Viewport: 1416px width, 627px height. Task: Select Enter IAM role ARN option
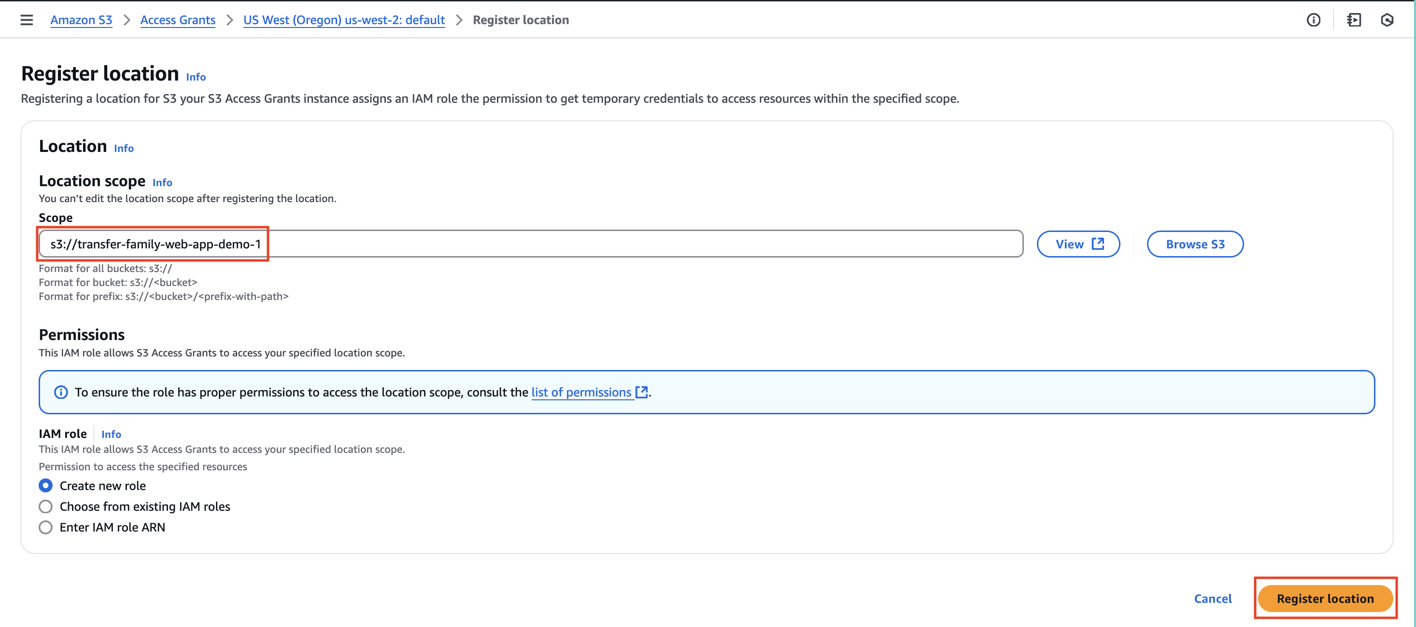tap(45, 527)
